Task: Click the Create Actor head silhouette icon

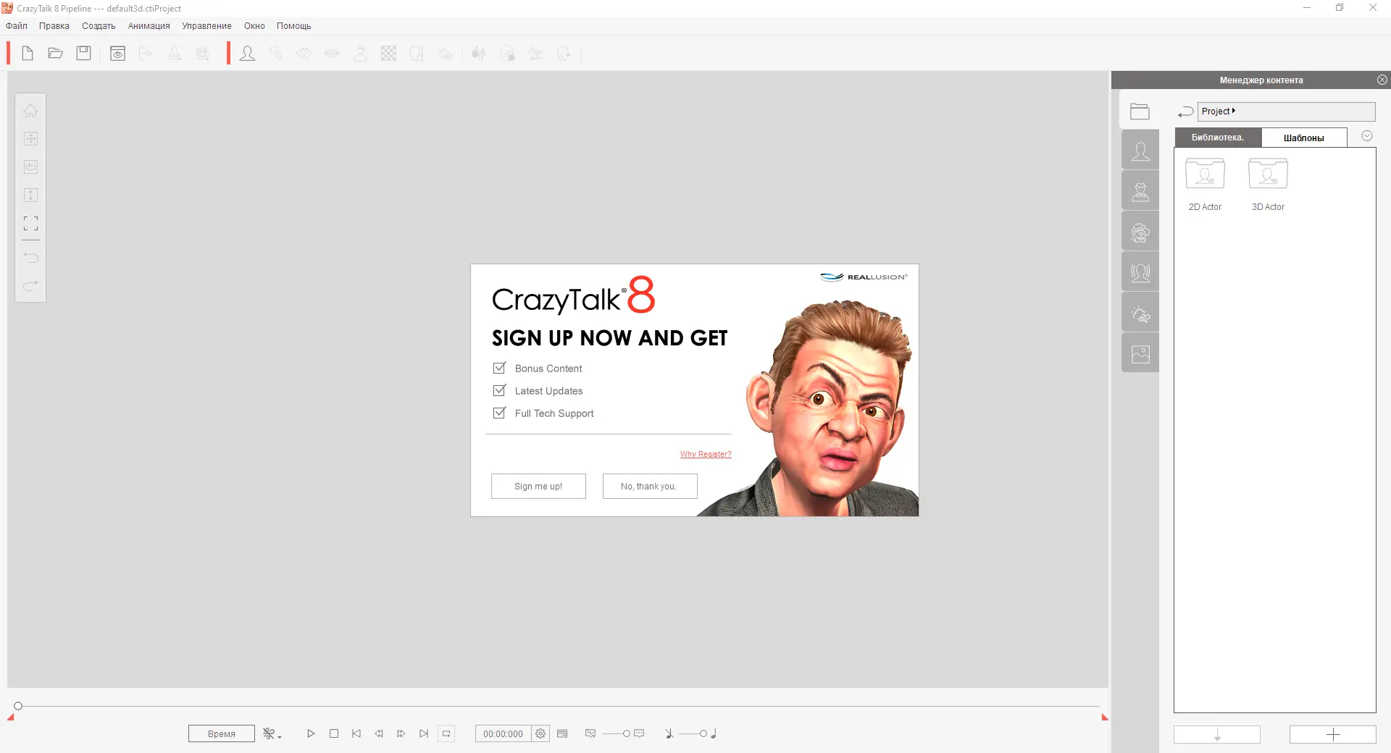Action: pos(247,53)
